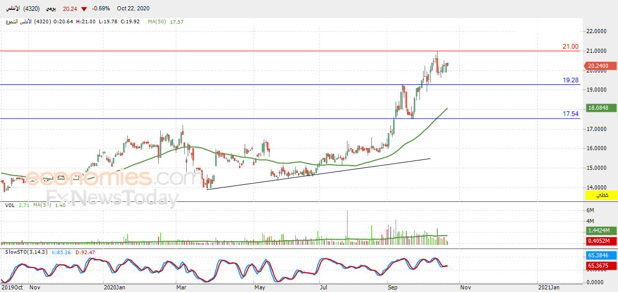Select the blue horizontal line at 19.28
Screen dimensions: 618x292
(x=291, y=84)
